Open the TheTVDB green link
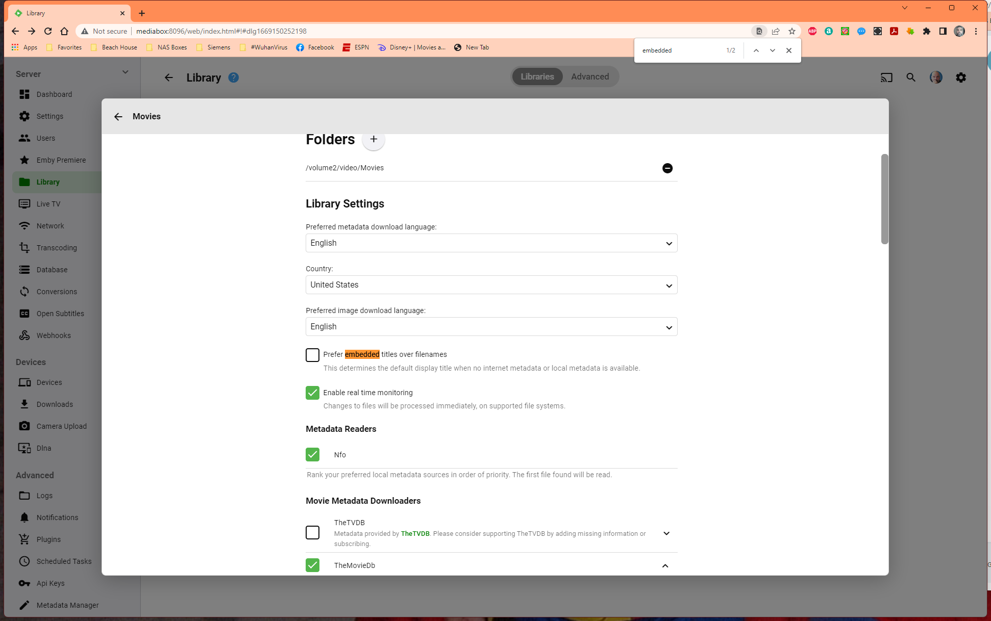Screen dimensions: 991x621 415,534
